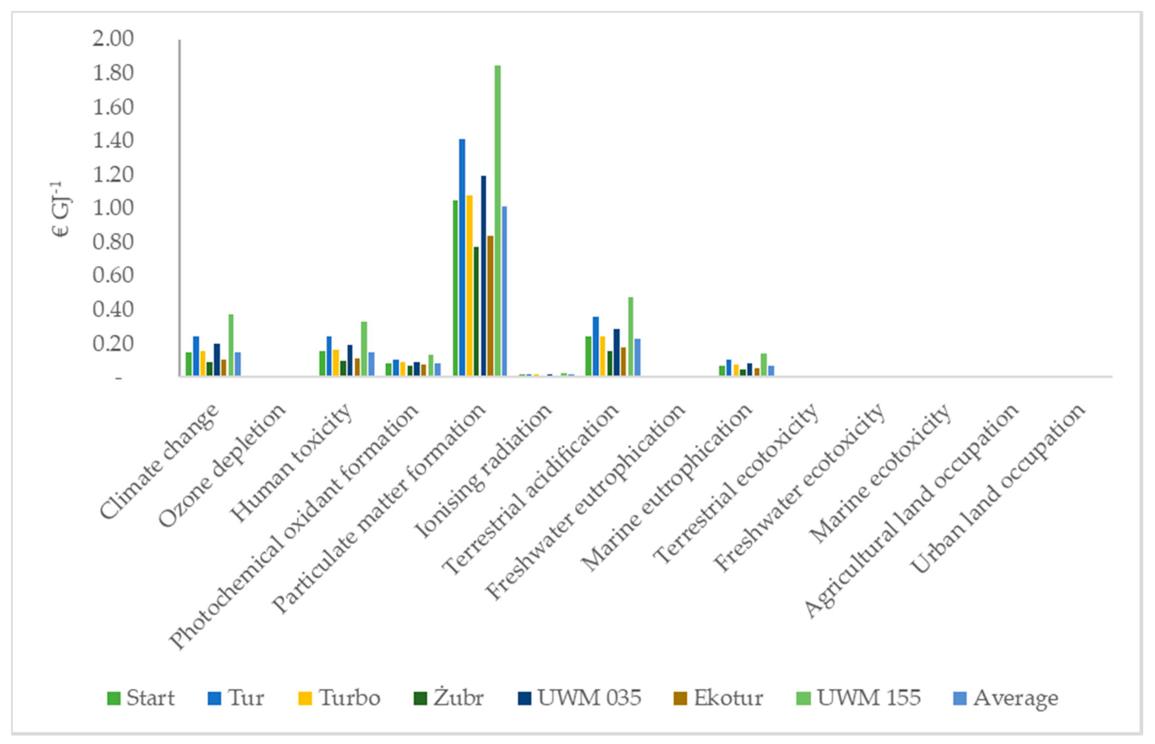Select 'Particulate matter formation' label
This screenshot has width=1155, height=744.
tap(379, 508)
